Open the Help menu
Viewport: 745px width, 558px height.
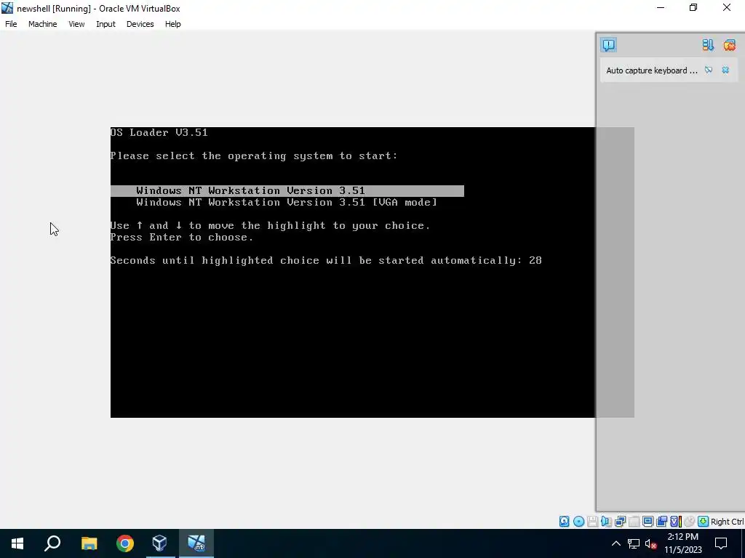click(x=173, y=24)
